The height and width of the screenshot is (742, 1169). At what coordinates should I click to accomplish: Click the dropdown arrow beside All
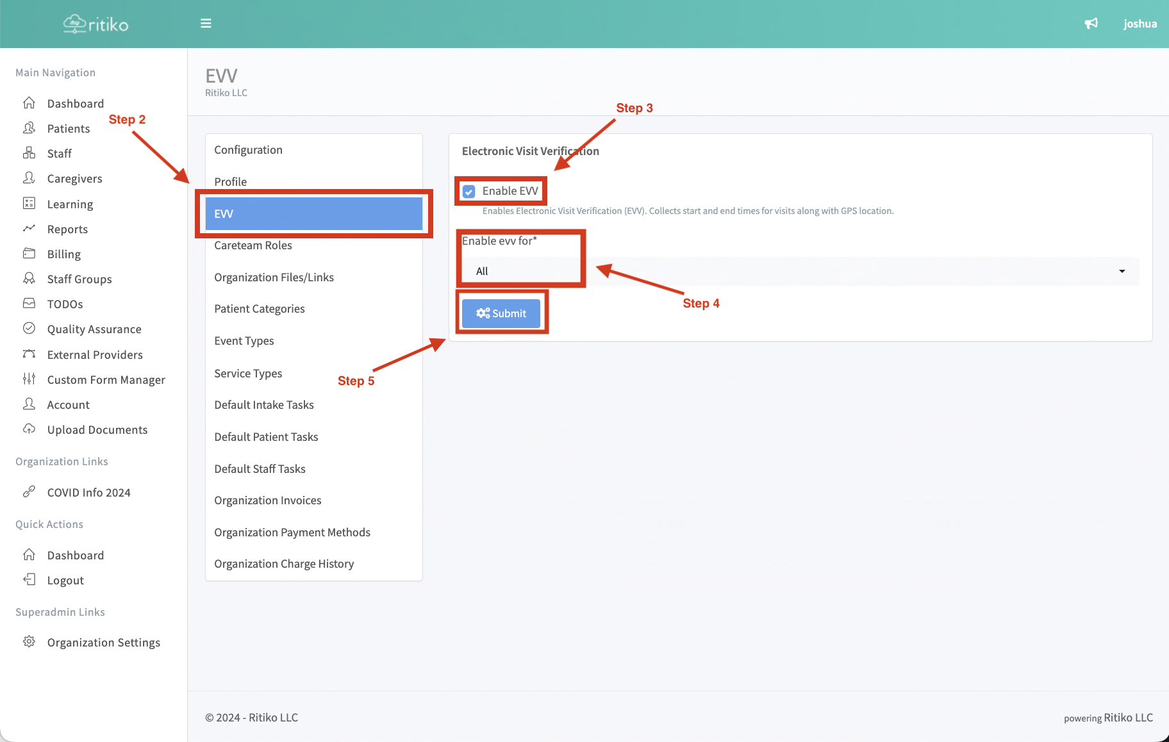pyautogui.click(x=1122, y=271)
